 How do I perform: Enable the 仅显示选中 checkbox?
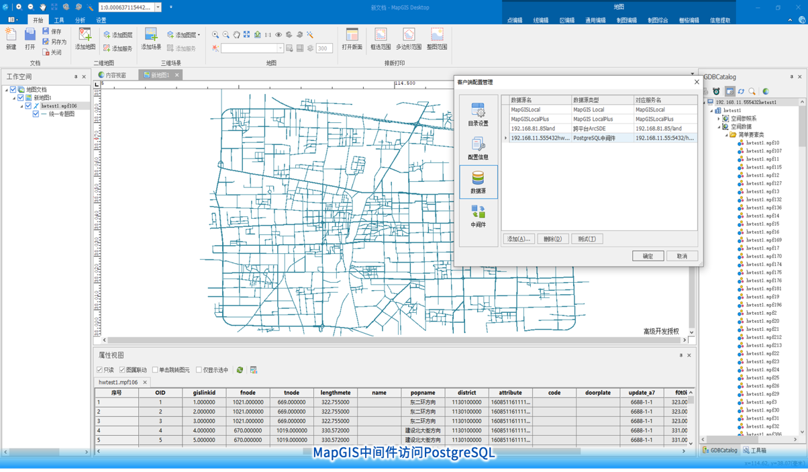(x=199, y=370)
